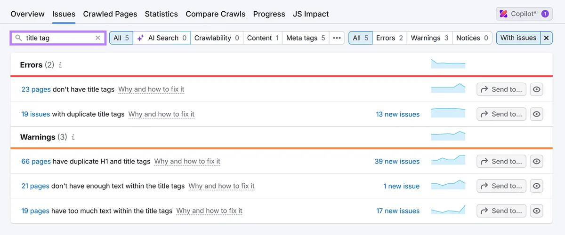Click the Errors (2) heading
The image size is (565, 235).
[38, 65]
